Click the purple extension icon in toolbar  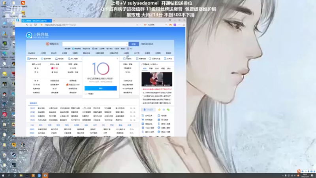click(175, 25)
